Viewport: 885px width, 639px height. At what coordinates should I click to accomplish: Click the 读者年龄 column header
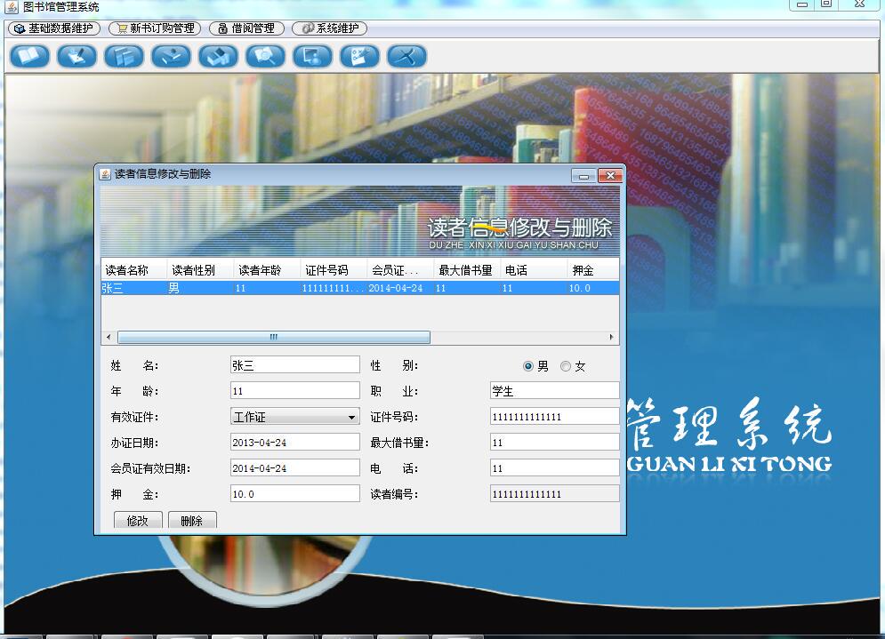click(x=268, y=270)
